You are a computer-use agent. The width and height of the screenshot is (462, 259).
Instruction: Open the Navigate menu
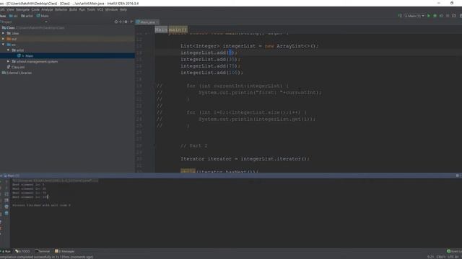point(22,9)
